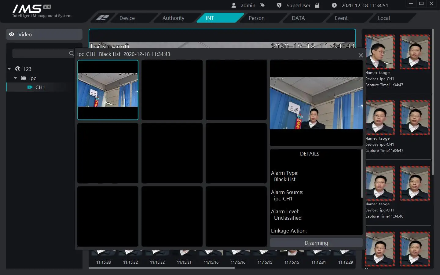Open the taoge face capture at 11:34:47

pyautogui.click(x=380, y=52)
